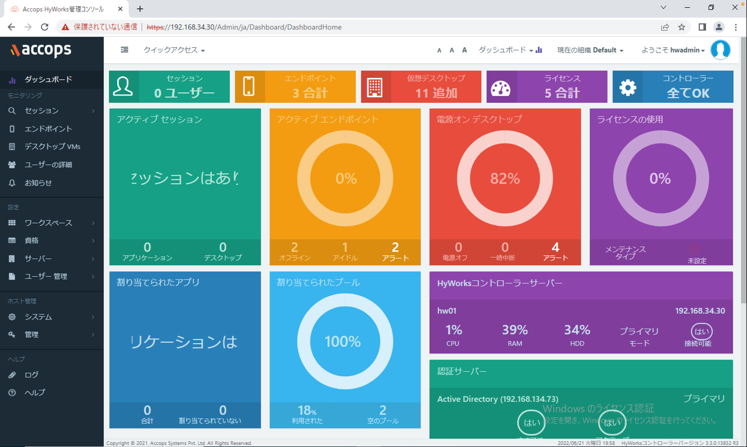Expand the ワークスペース sidebar chevron
The image size is (747, 447).
[93, 223]
